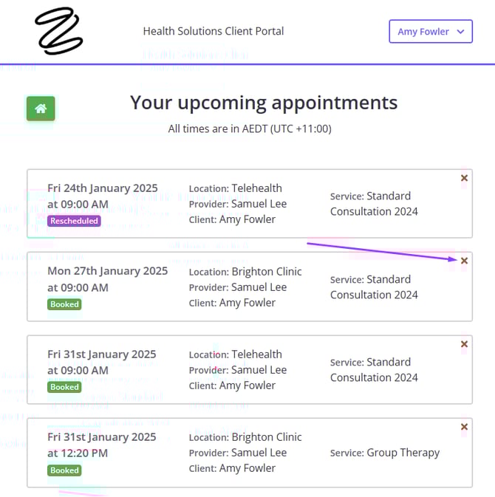This screenshot has height=497, width=495.
Task: Click the purple Rescheduled status badge
Action: click(73, 221)
